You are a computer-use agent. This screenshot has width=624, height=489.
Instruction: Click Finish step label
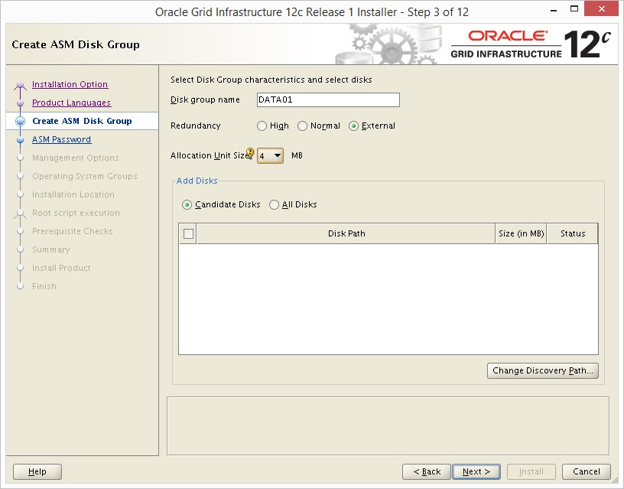click(x=44, y=286)
